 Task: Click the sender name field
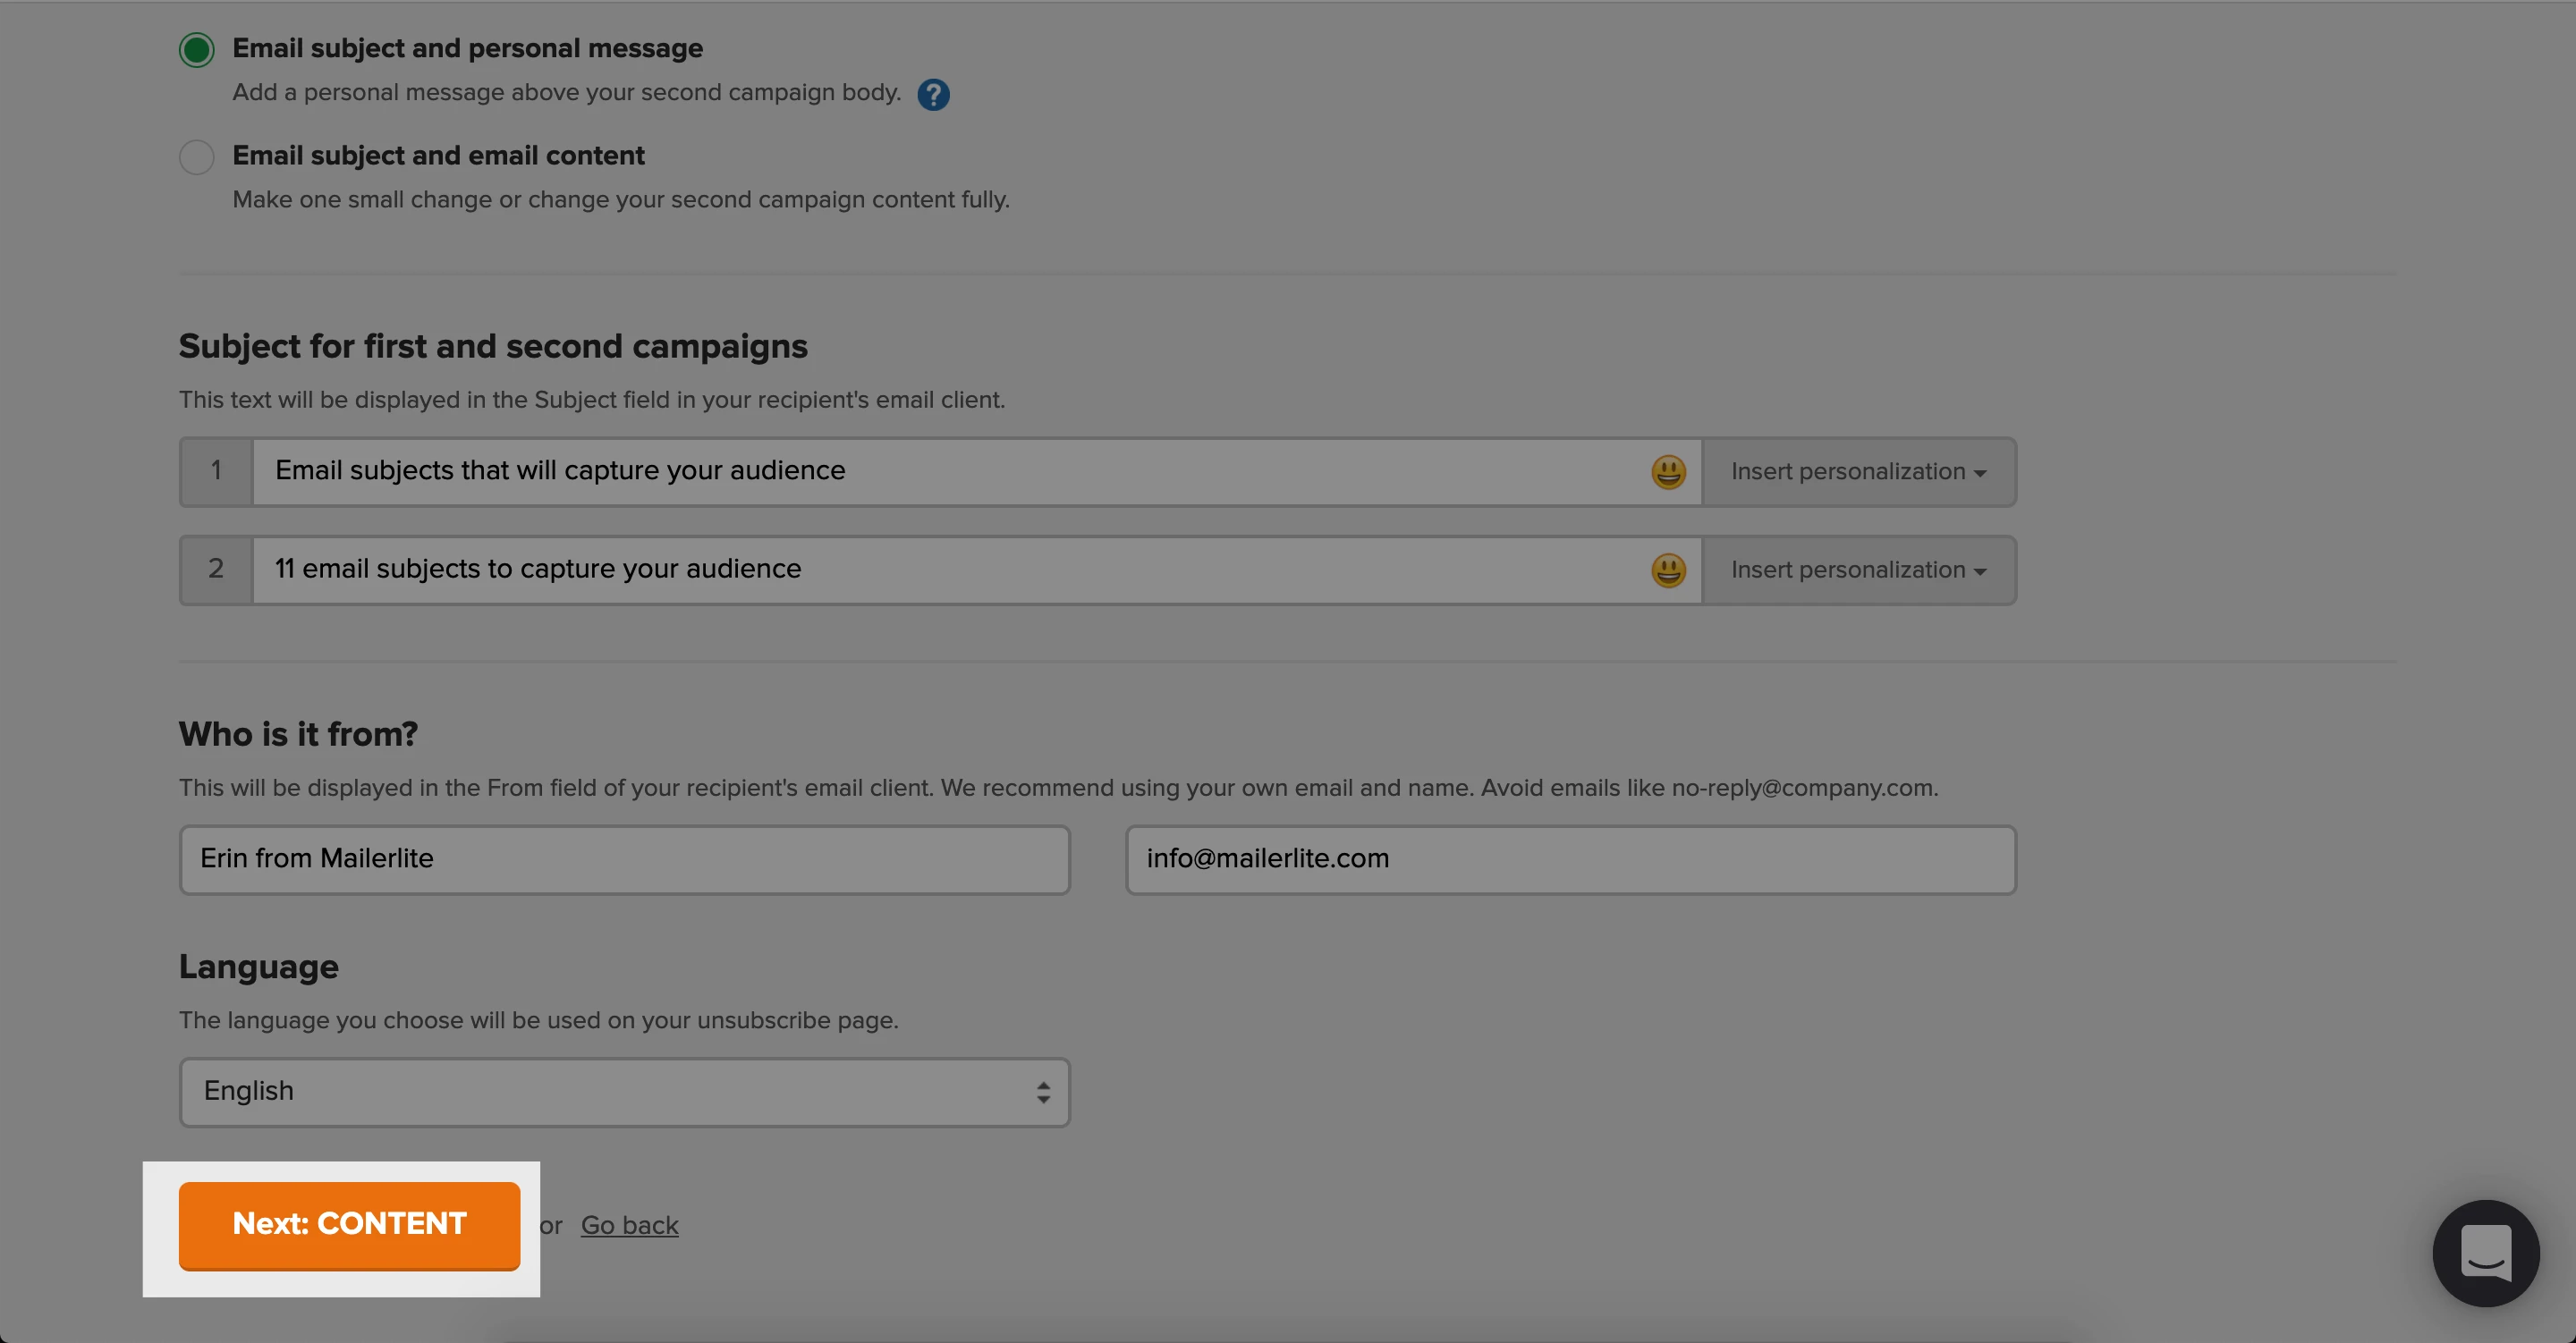624,860
